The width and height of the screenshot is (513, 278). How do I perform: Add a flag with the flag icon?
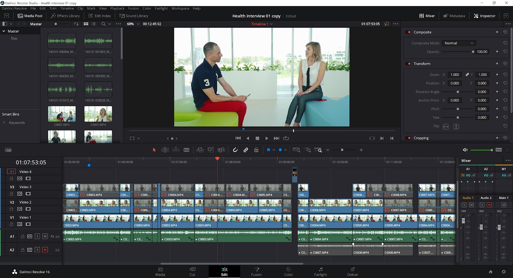point(268,150)
